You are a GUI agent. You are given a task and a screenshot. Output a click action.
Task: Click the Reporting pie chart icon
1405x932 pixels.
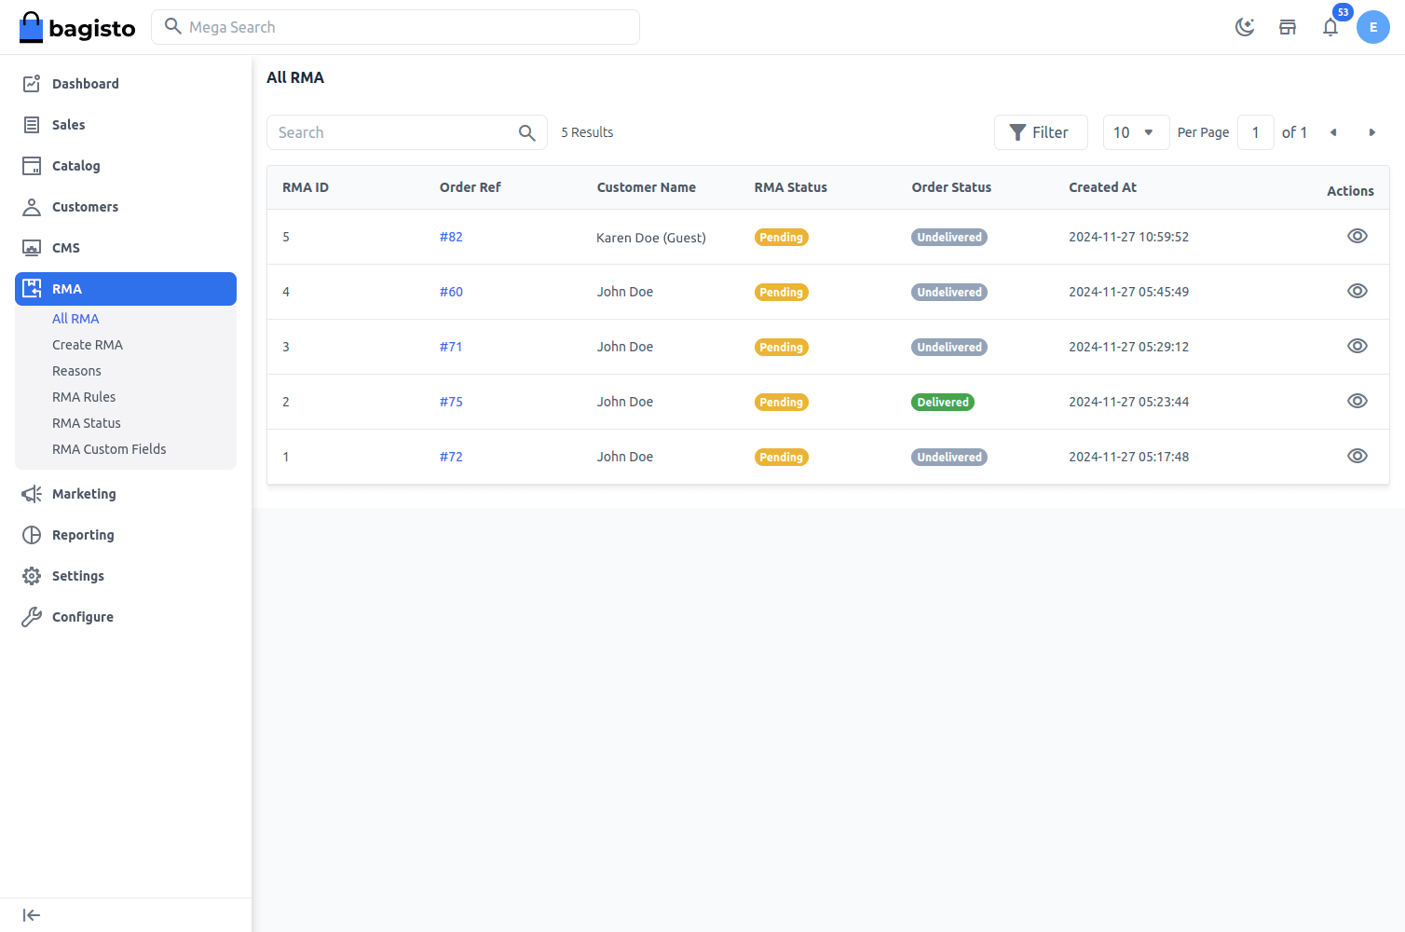click(x=32, y=535)
